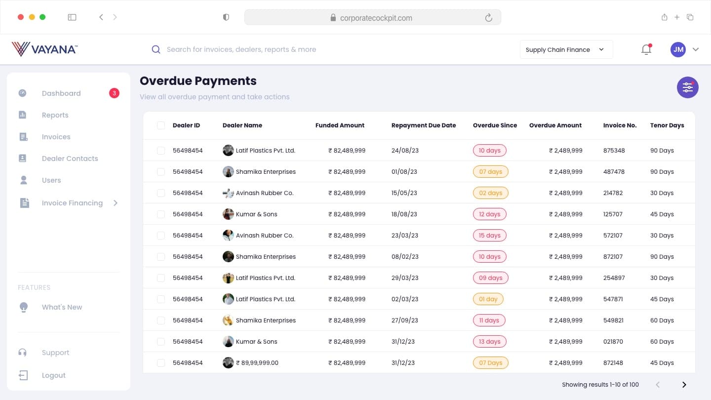This screenshot has width=711, height=400.
Task: Click the Vayana logo
Action: pyautogui.click(x=44, y=49)
